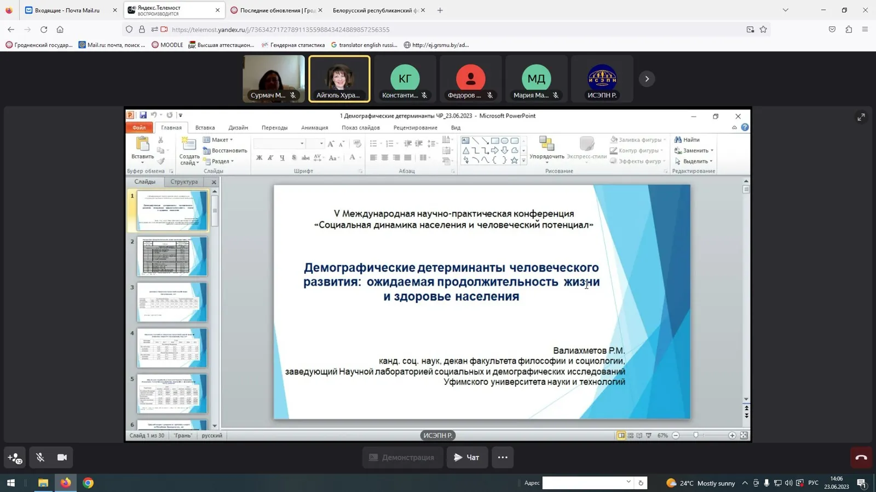Select the Айгюль Хура... participant tile
Screen dimensions: 876x492
point(339,79)
